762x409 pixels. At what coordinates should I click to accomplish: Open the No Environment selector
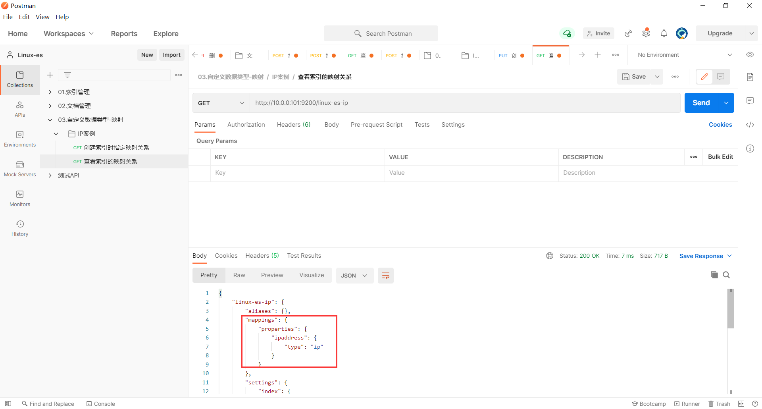click(685, 55)
